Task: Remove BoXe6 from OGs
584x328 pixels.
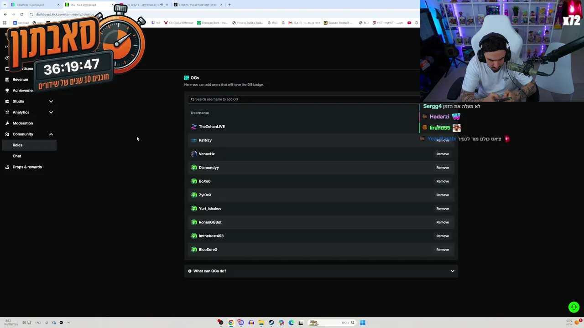Action: [443, 181]
